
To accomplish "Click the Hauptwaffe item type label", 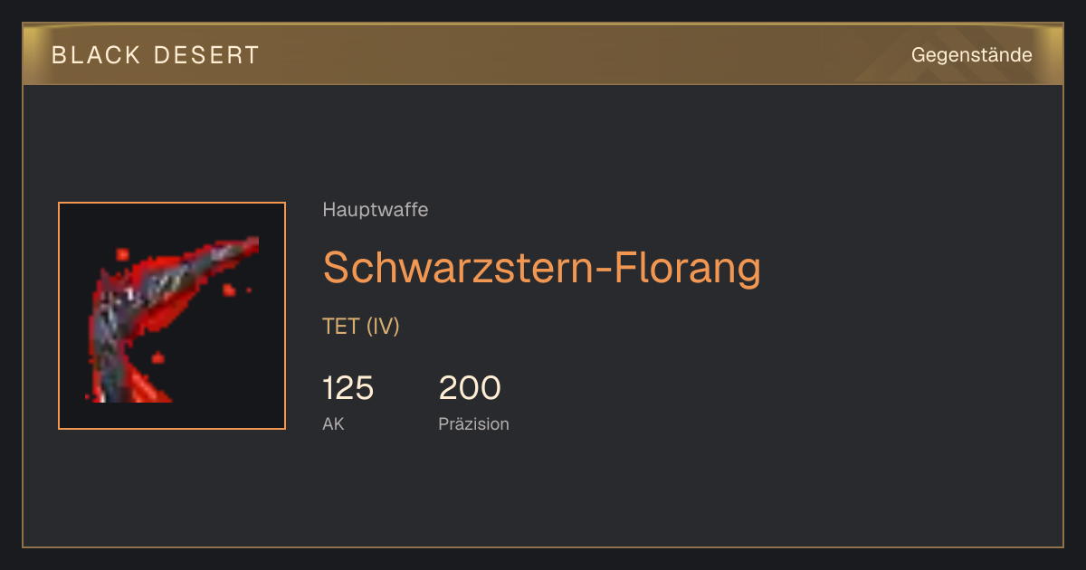I will click(x=376, y=210).
